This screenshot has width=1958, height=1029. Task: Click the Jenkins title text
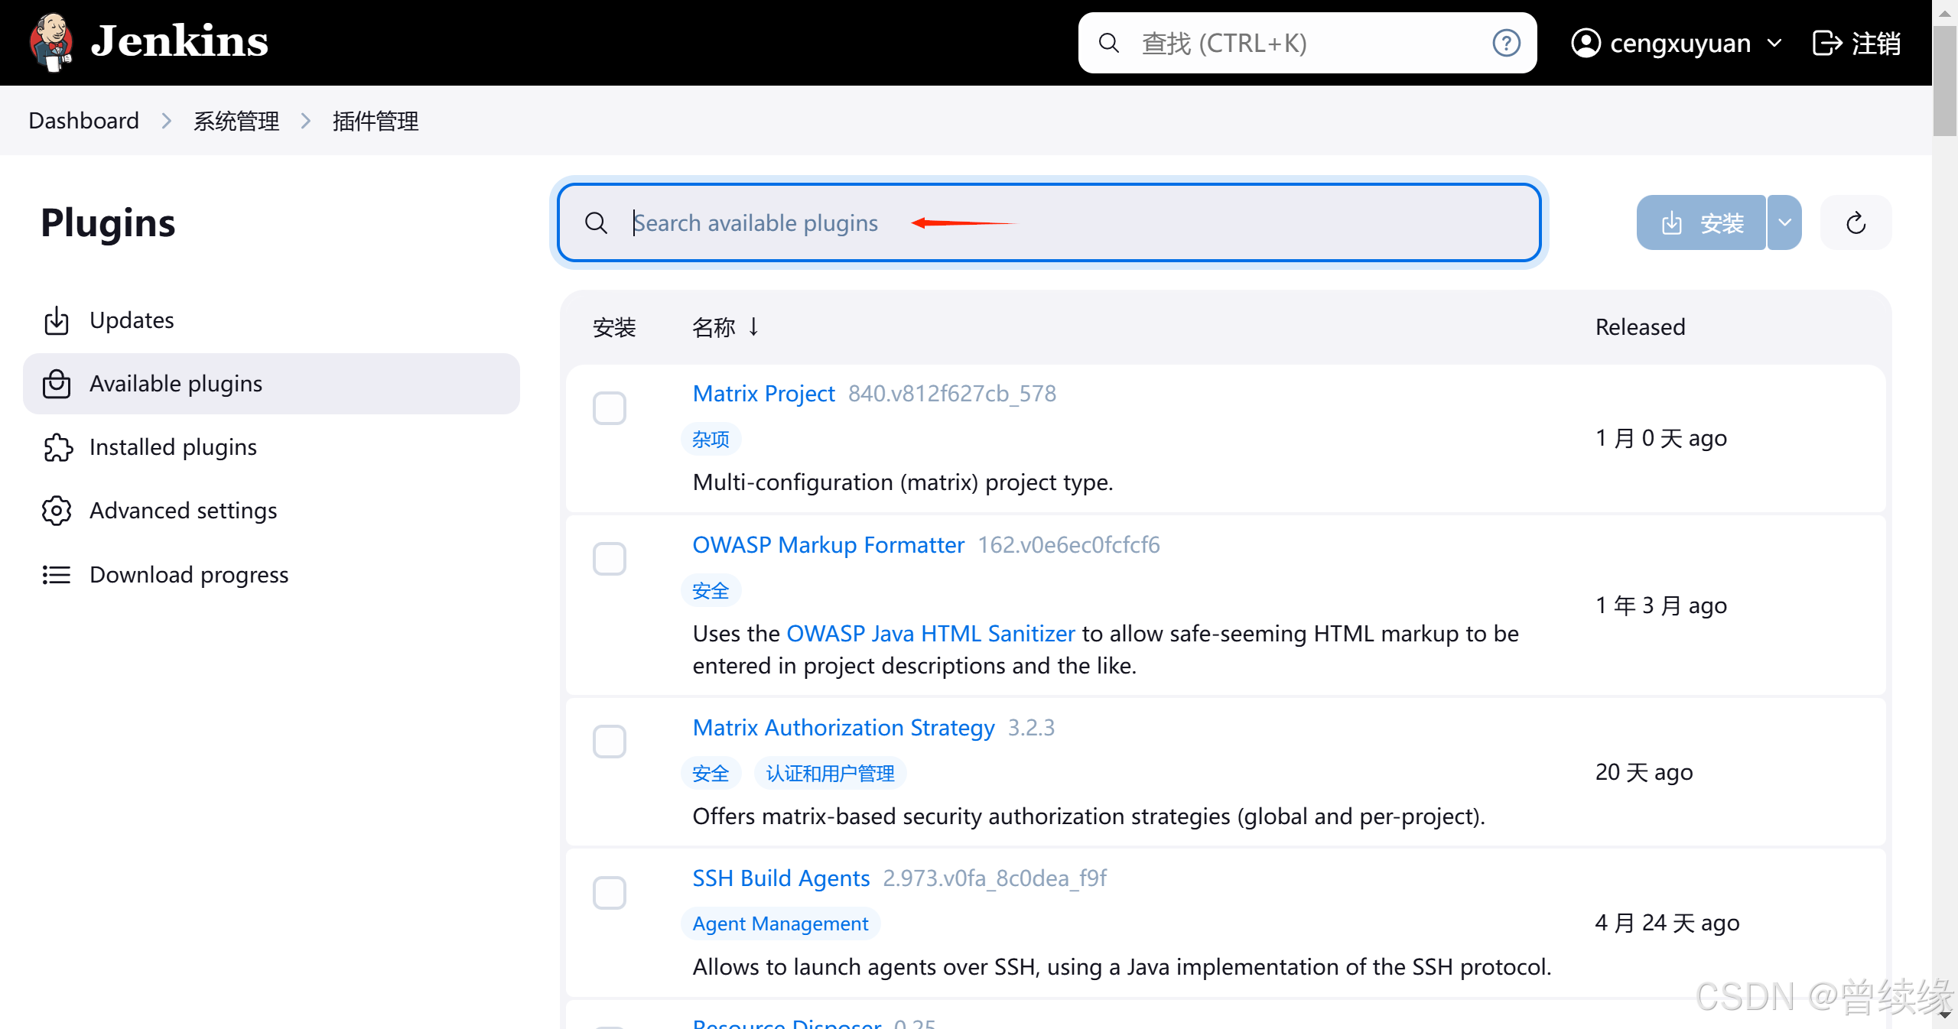click(x=180, y=41)
